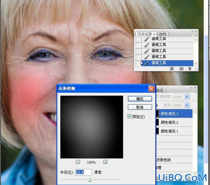Close the 高斯模糊 dialog
Screen dimensions: 210x185
pyautogui.click(x=152, y=89)
